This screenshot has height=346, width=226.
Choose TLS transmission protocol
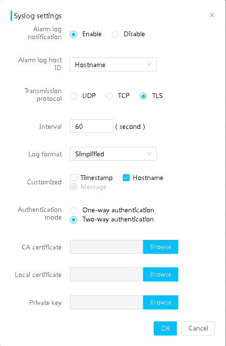pos(143,96)
